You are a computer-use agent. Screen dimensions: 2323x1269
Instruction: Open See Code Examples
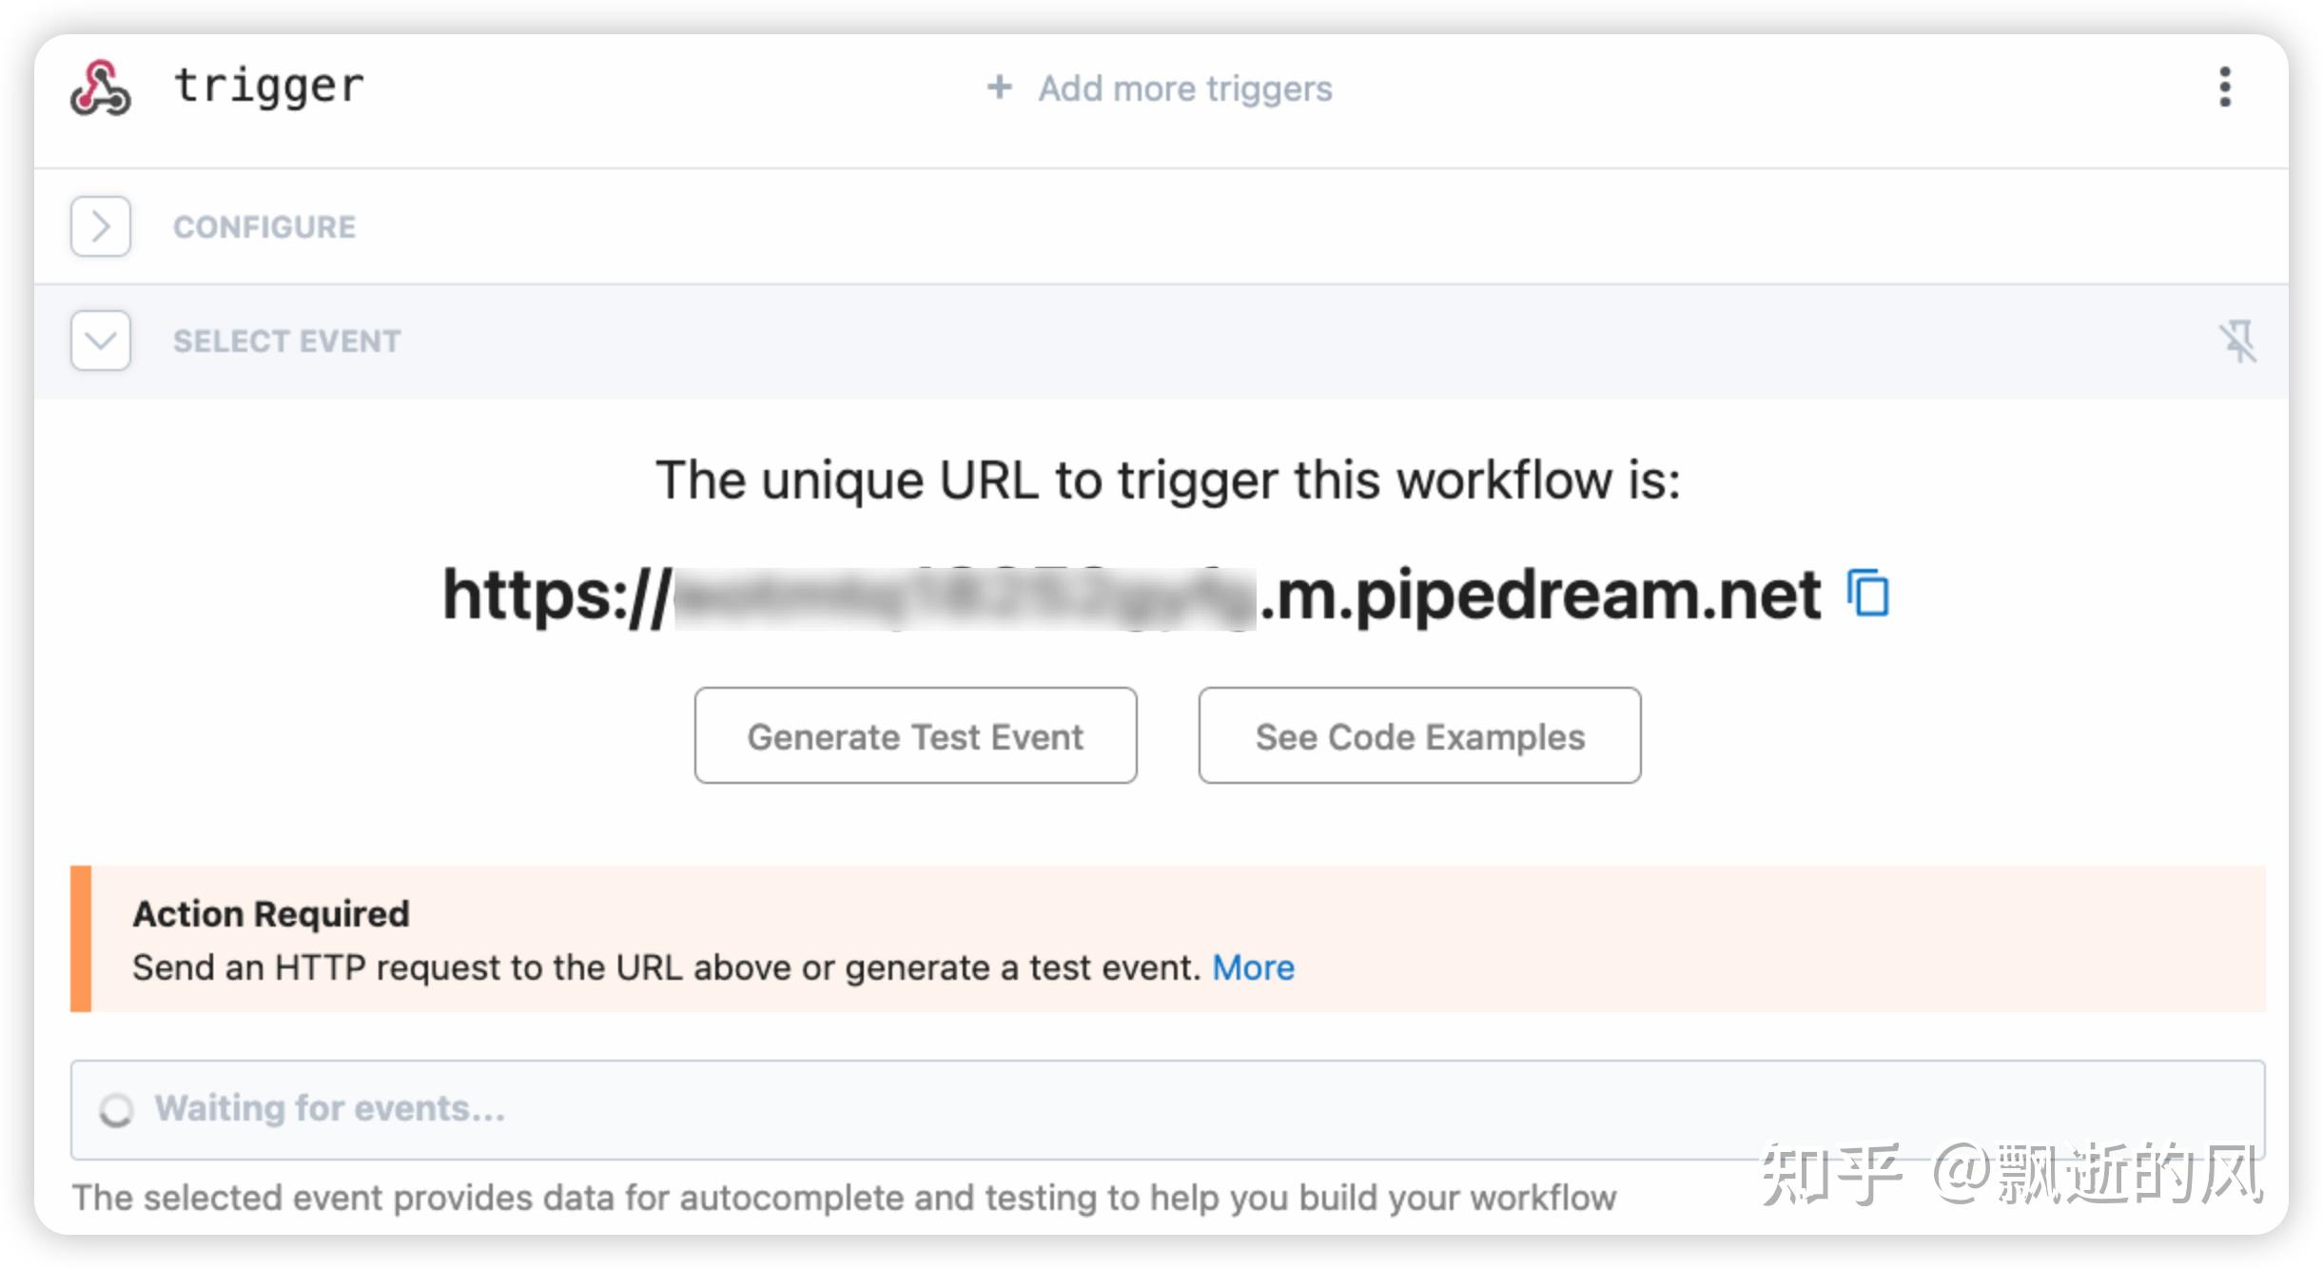(x=1419, y=736)
